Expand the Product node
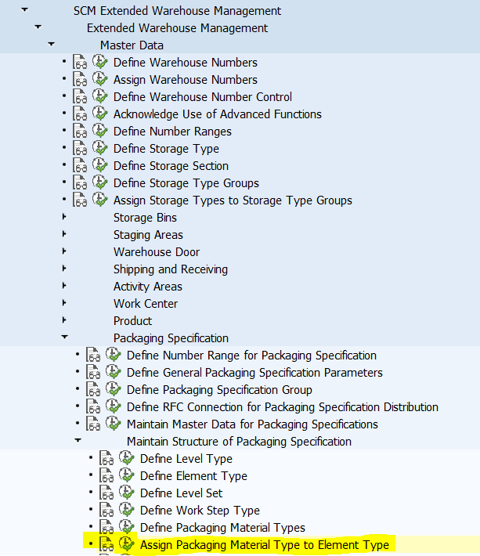 tap(64, 320)
